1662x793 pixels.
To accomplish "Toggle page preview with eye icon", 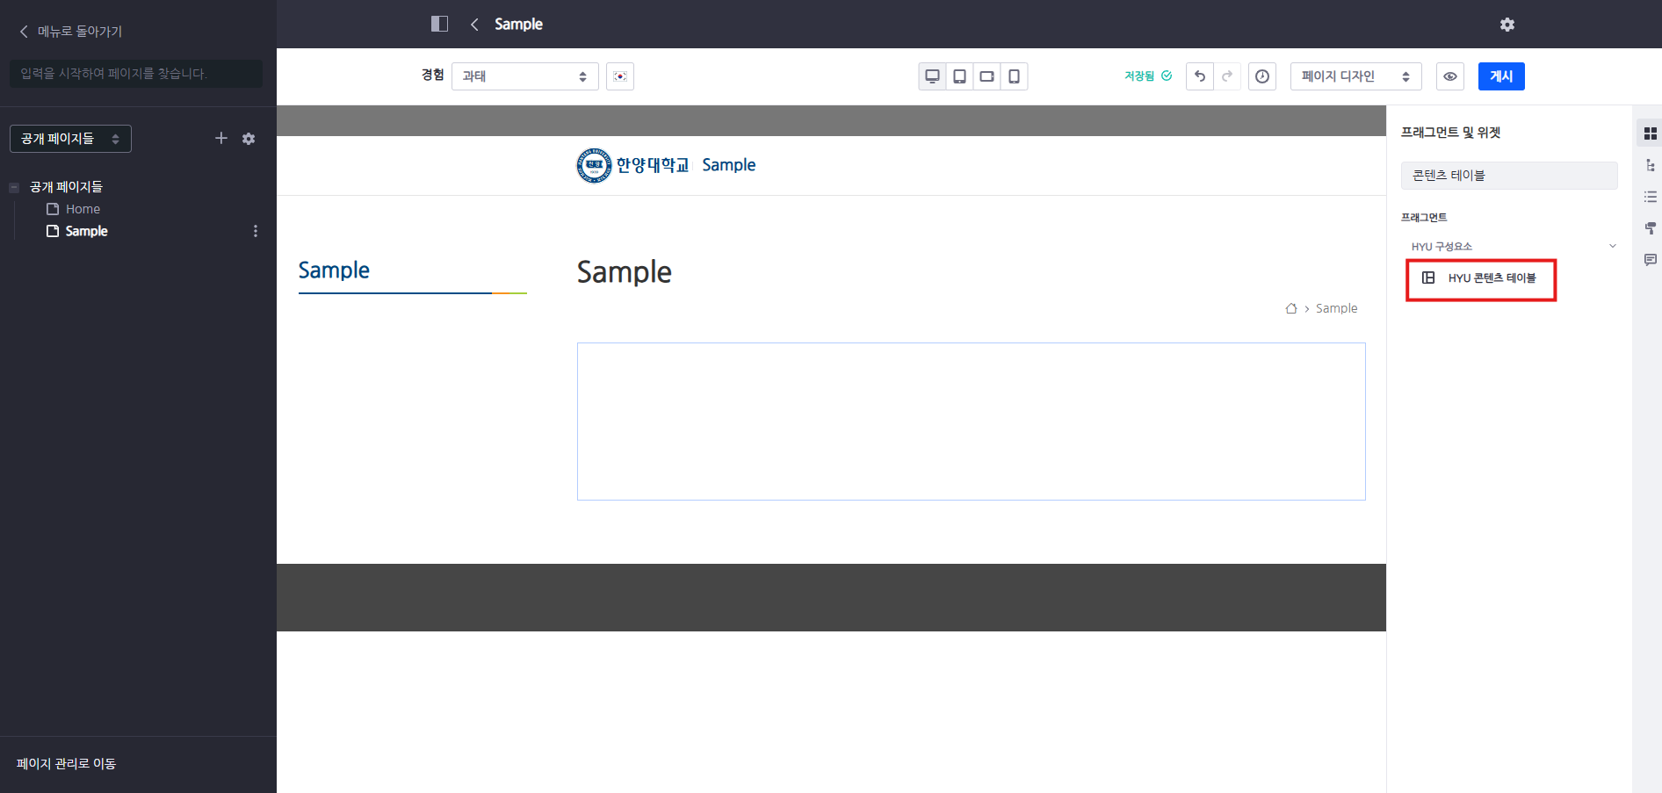I will tap(1450, 76).
